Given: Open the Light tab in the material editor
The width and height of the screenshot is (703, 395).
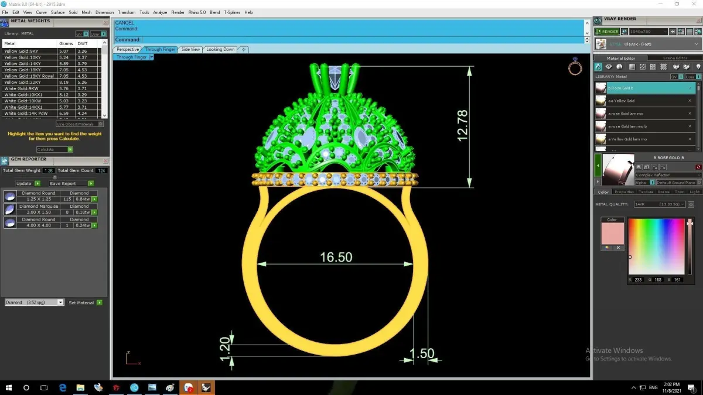Looking at the screenshot, I should [694, 192].
